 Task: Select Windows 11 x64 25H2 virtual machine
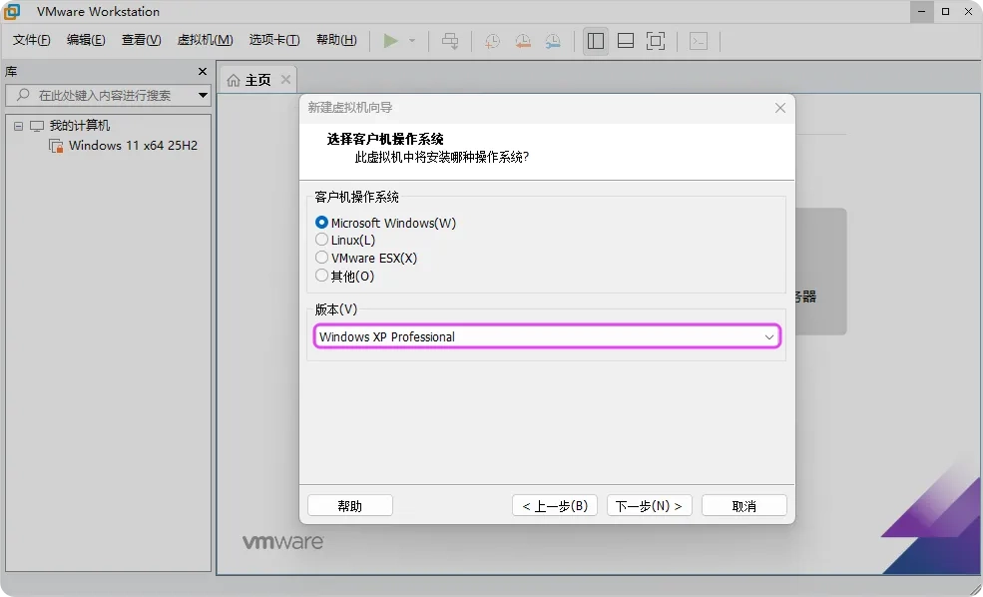point(133,146)
